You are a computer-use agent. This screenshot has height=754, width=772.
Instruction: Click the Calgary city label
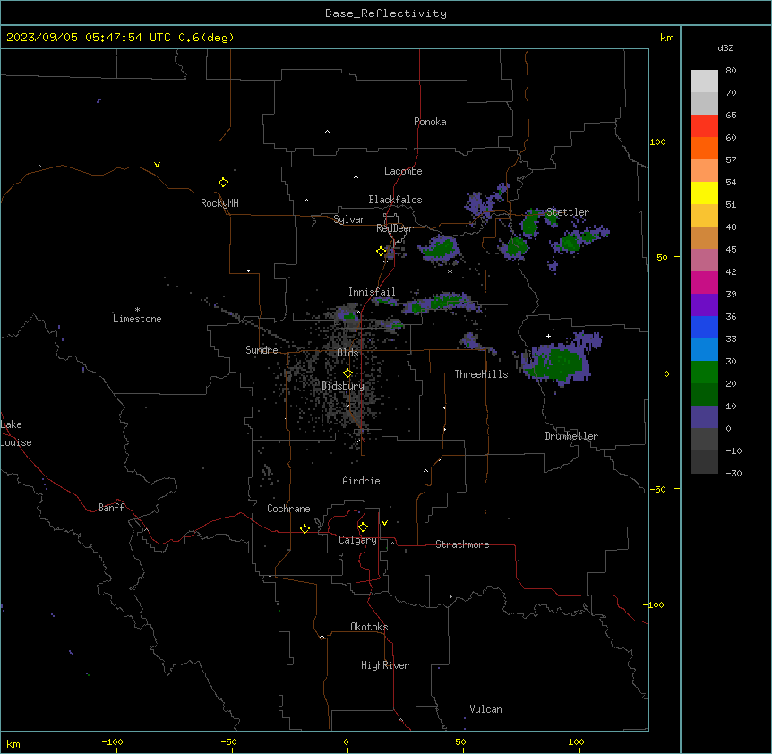[357, 540]
